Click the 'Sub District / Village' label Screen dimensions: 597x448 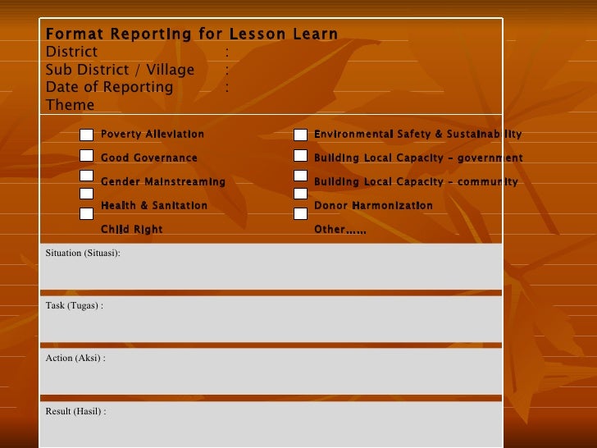(x=120, y=70)
